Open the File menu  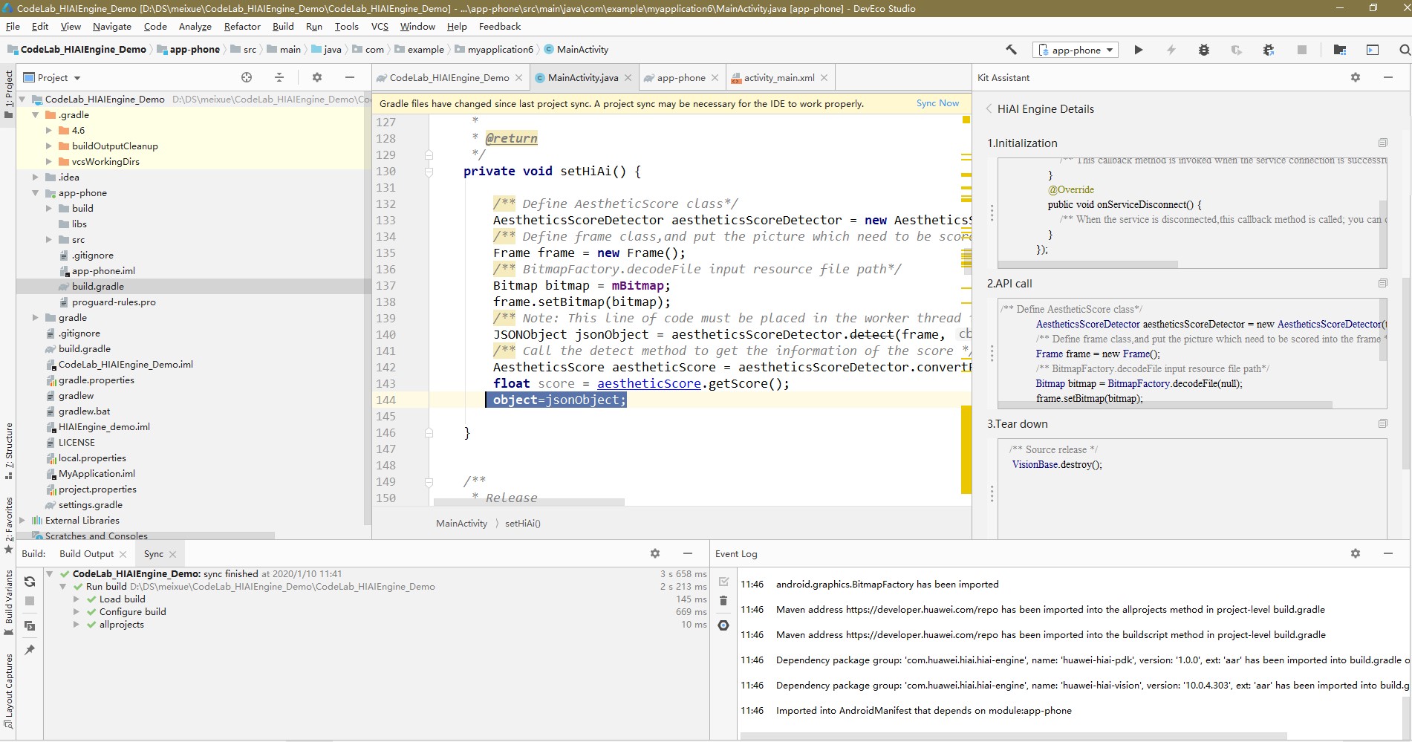[x=13, y=26]
